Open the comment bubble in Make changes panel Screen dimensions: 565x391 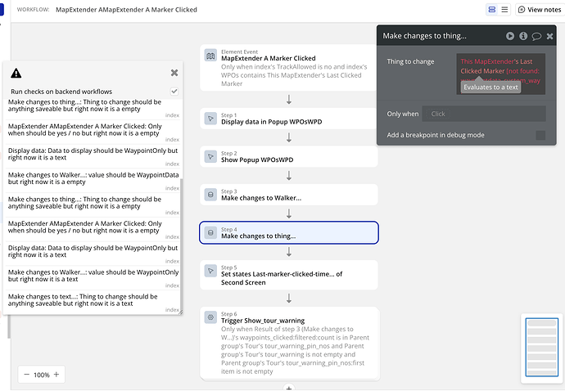pos(536,36)
